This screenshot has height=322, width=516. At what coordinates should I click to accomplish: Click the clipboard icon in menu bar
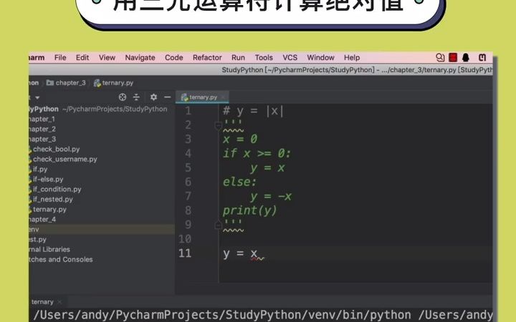tap(482, 57)
